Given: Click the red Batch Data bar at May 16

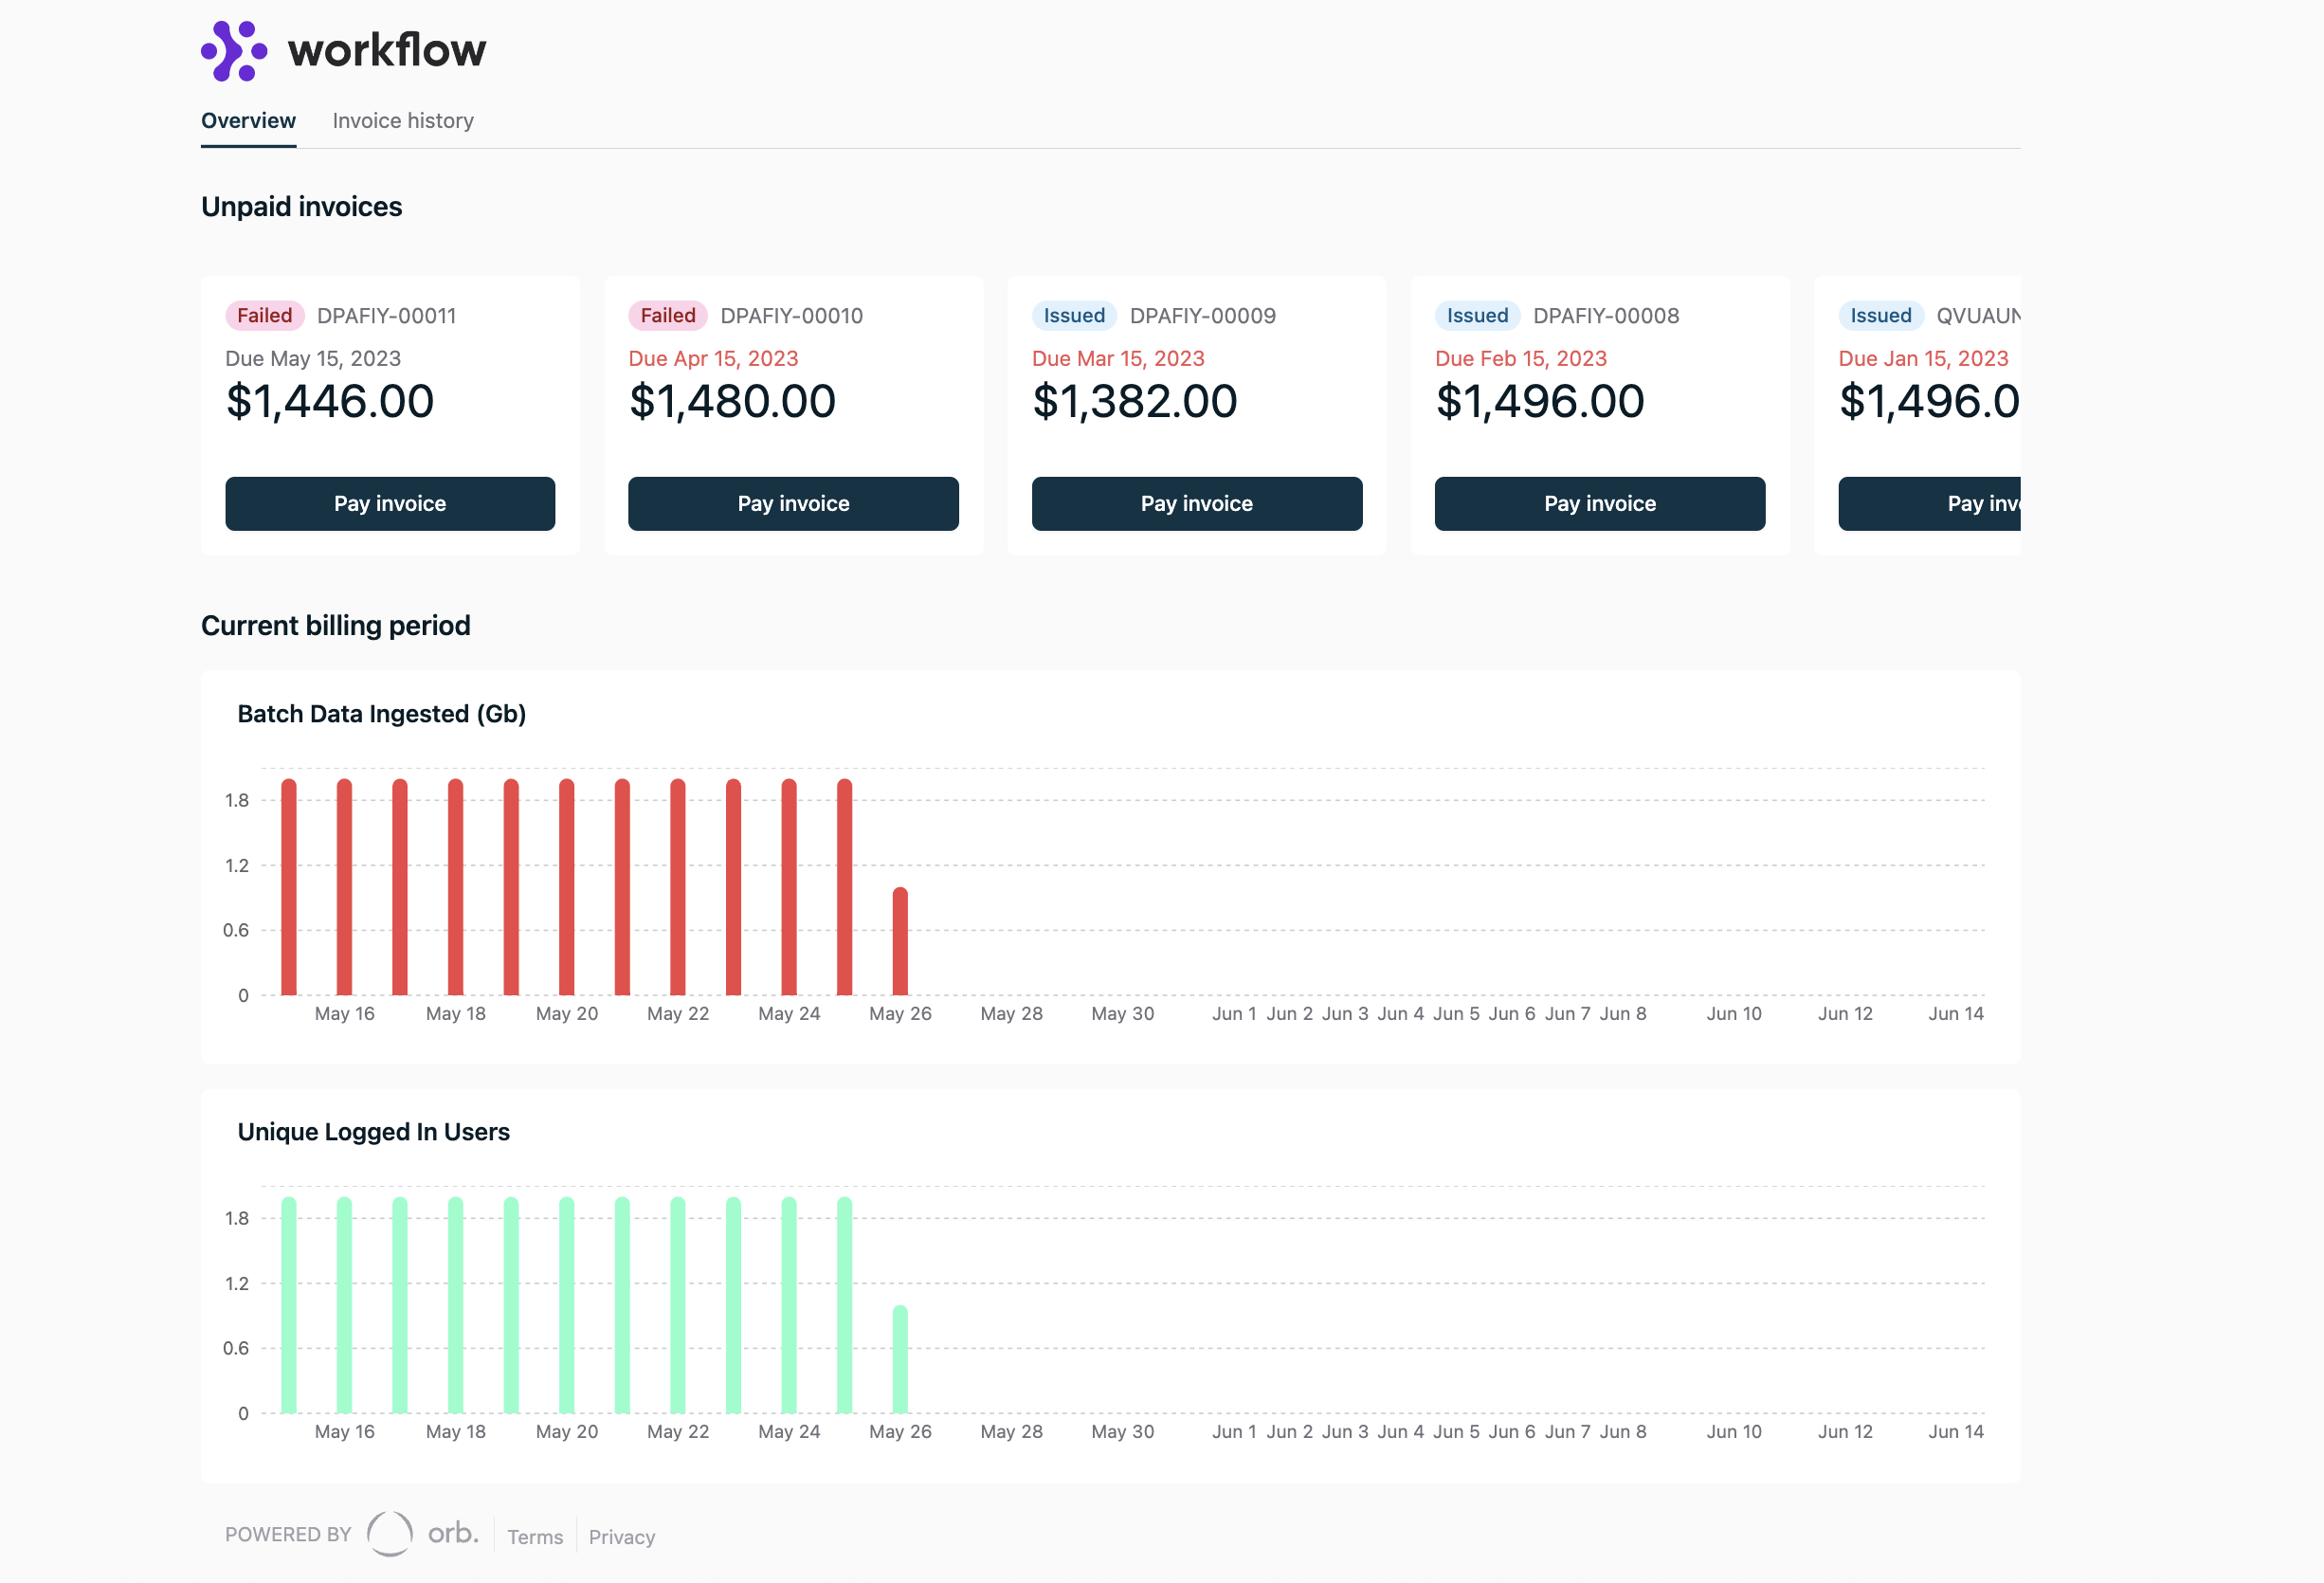Looking at the screenshot, I should pyautogui.click(x=344, y=887).
